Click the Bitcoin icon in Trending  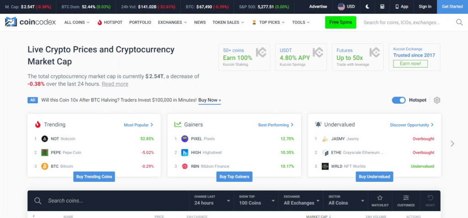coord(45,166)
